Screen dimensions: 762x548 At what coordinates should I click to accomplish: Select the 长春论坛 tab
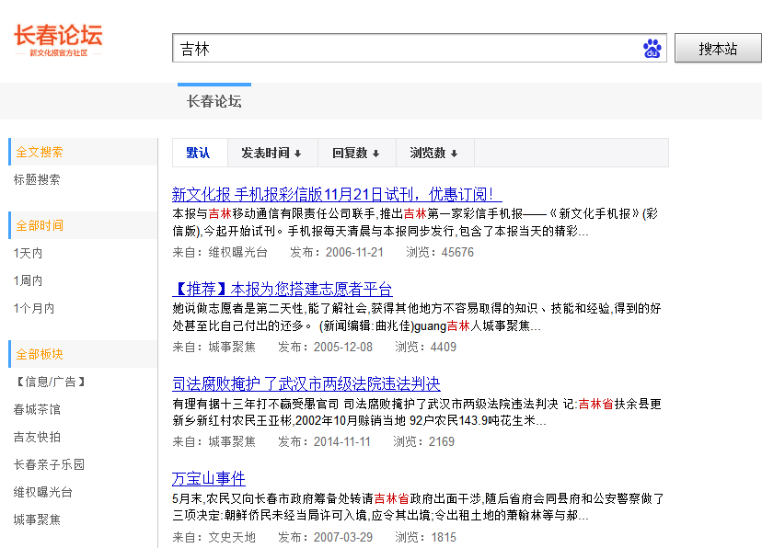coord(214,101)
